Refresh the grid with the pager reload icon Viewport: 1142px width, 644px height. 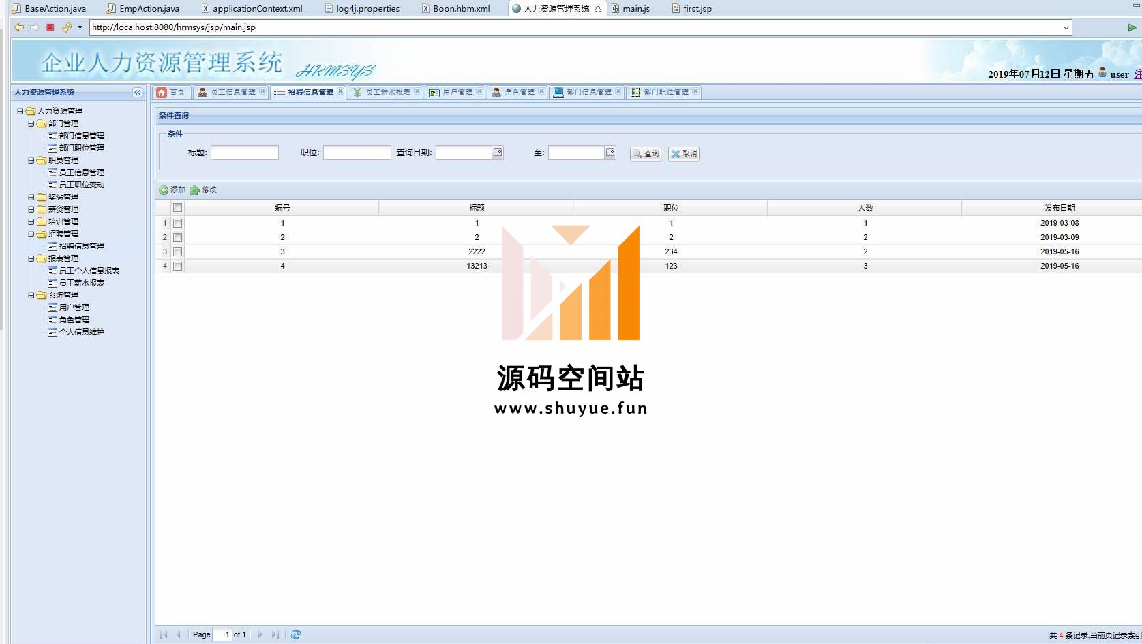pos(295,634)
